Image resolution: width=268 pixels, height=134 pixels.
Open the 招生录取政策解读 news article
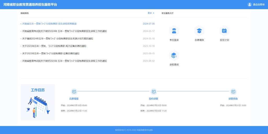(49, 24)
